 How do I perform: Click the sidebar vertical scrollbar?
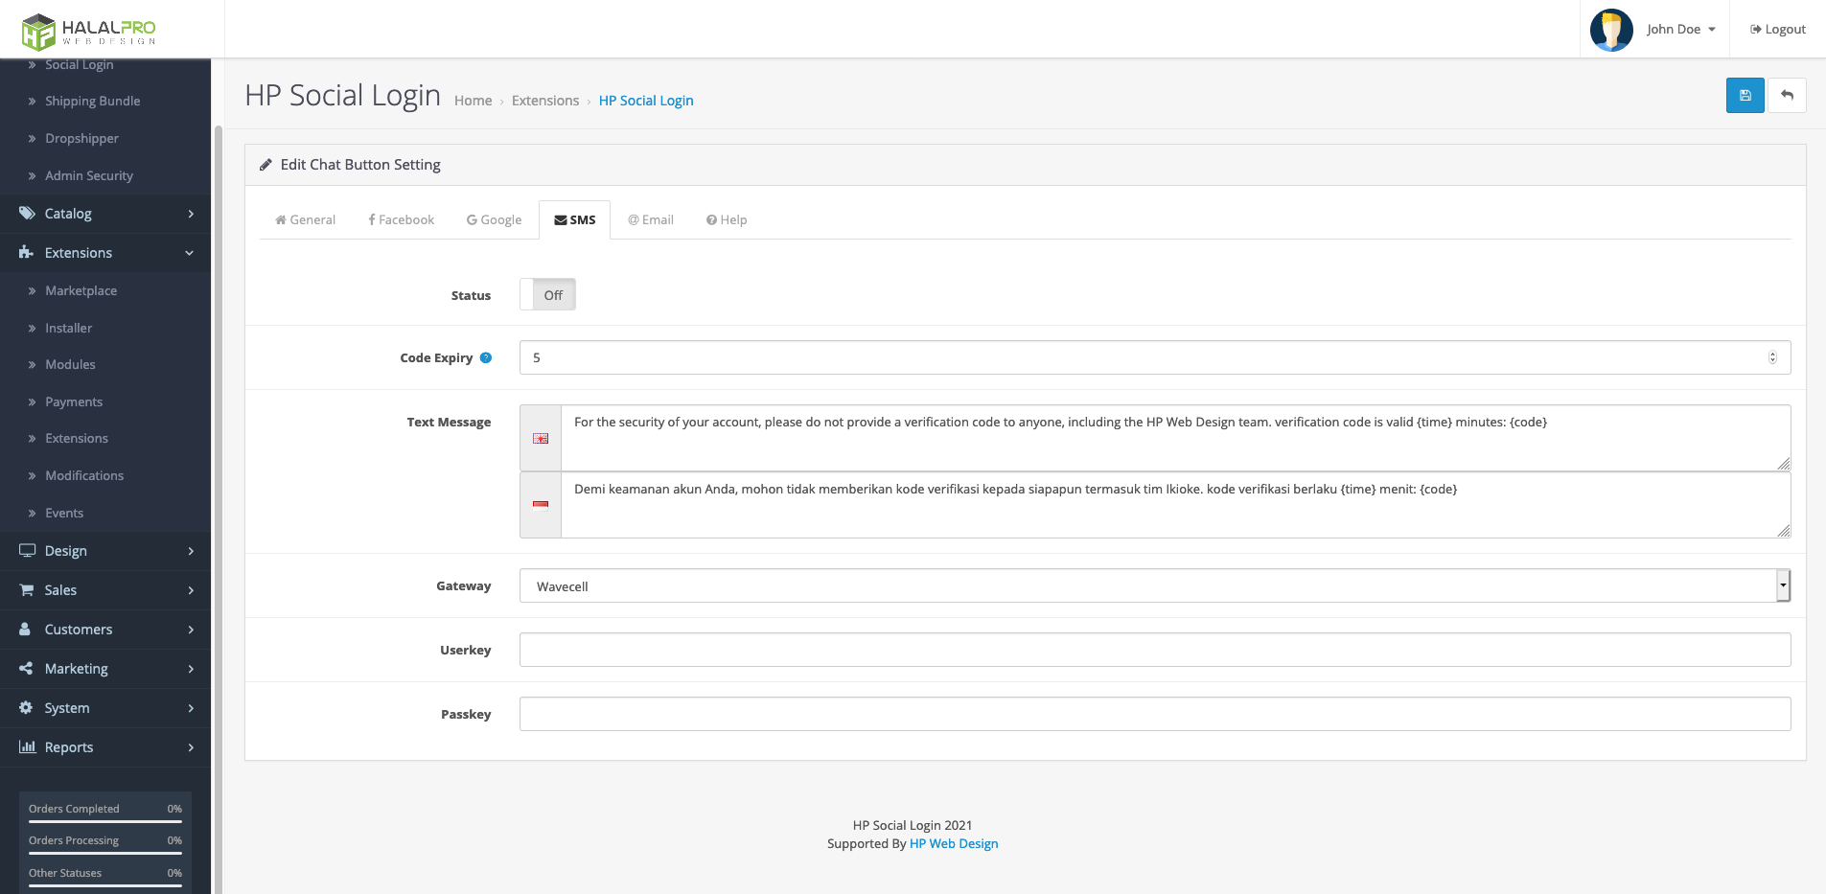(218, 508)
